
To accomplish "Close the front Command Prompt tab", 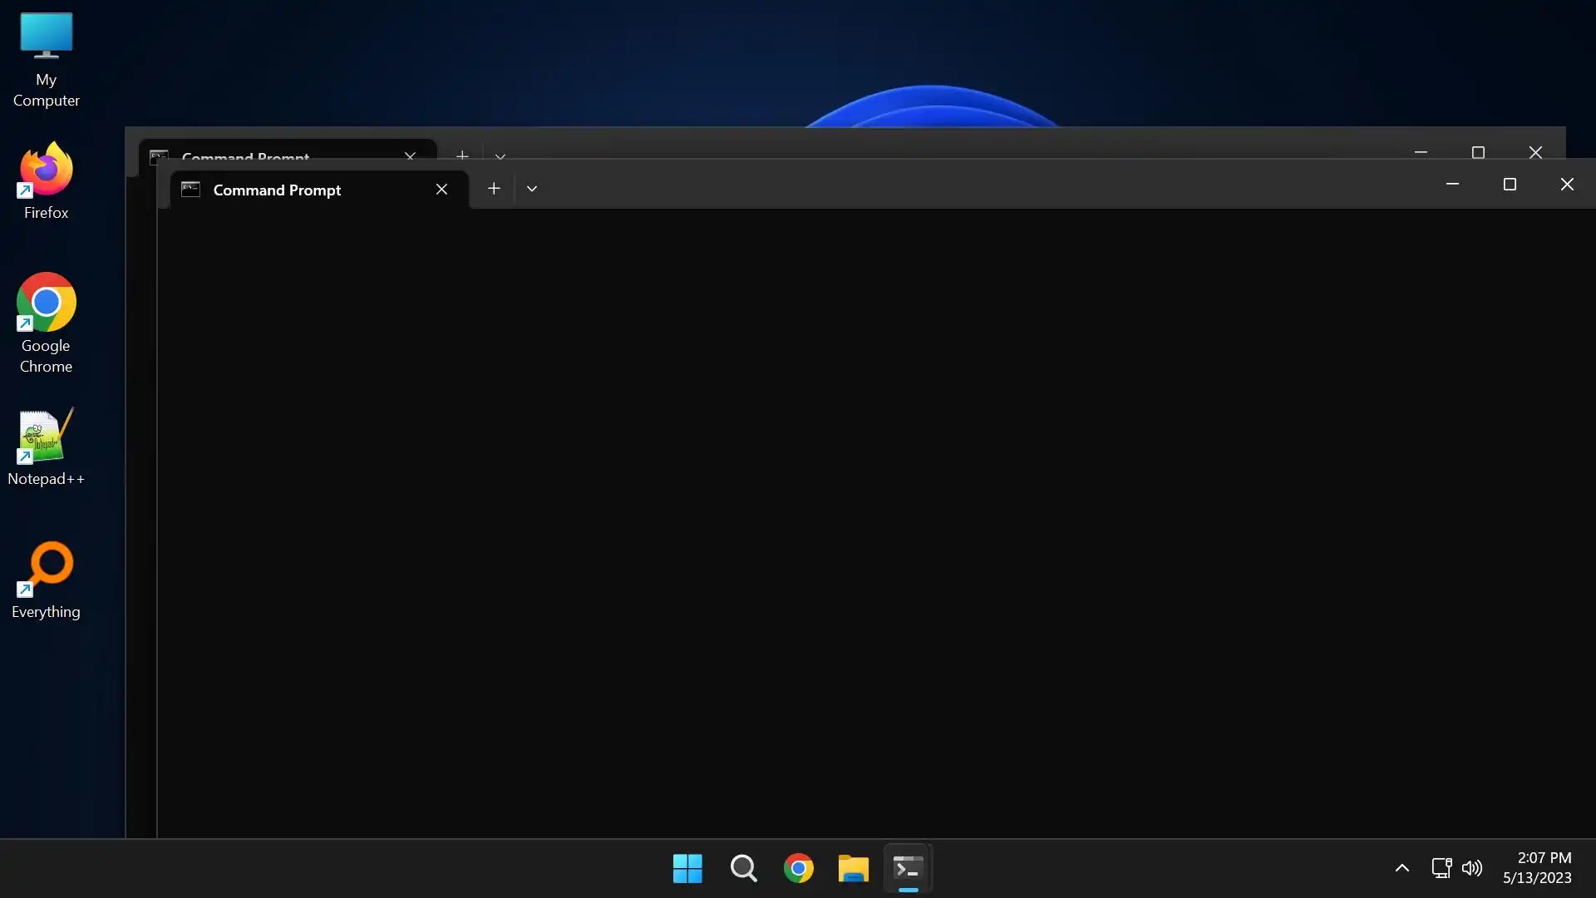I will 441,190.
